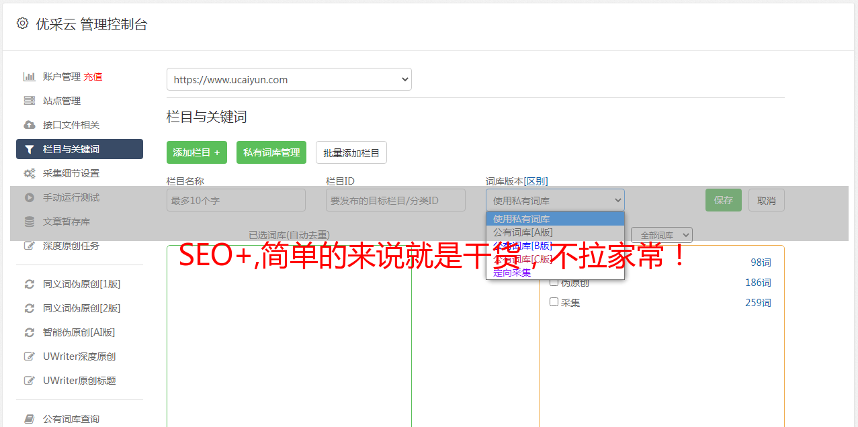Click the 186词 count

758,283
